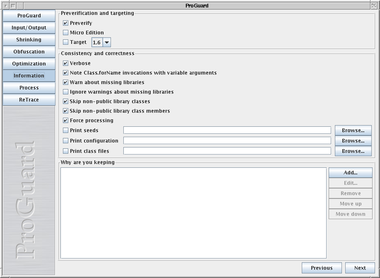Enable the Micro Edition option
Image resolution: width=380 pixels, height=278 pixels.
pos(65,33)
